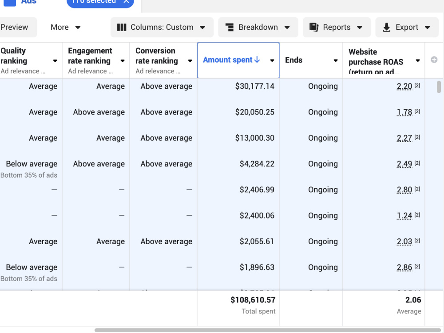Screen dimensions: 444x333
Task: Click the Columns bars icon
Action: click(122, 27)
